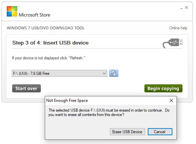Refresh the USB device list
This screenshot has width=196, height=144.
click(x=114, y=73)
